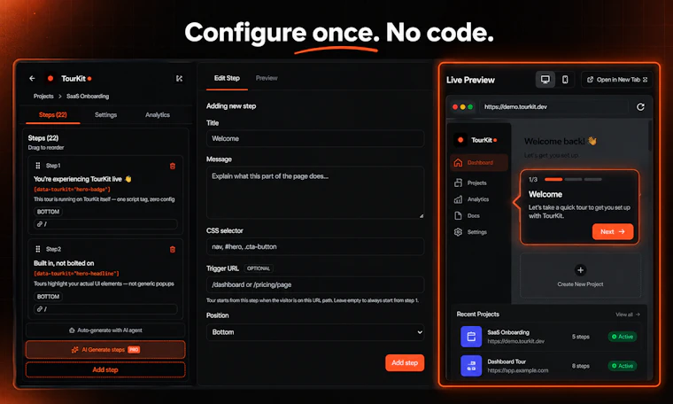The height and width of the screenshot is (404, 673).
Task: Open the Position dropdown set to Bottom
Action: (315, 332)
